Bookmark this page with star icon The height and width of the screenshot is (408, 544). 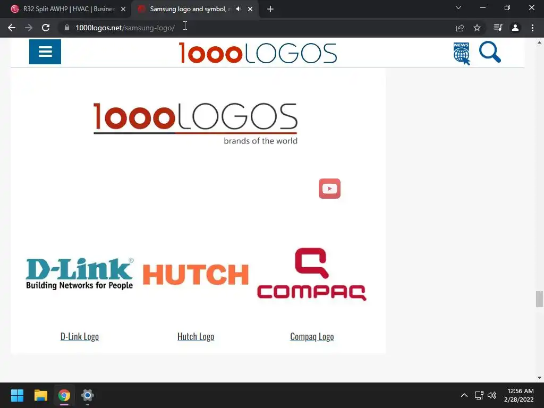(x=477, y=28)
